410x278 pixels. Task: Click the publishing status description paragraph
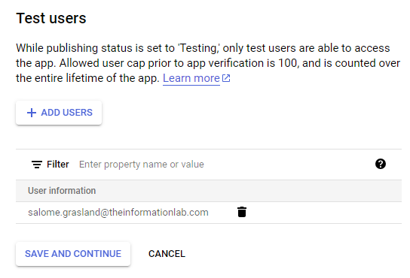tap(208, 63)
